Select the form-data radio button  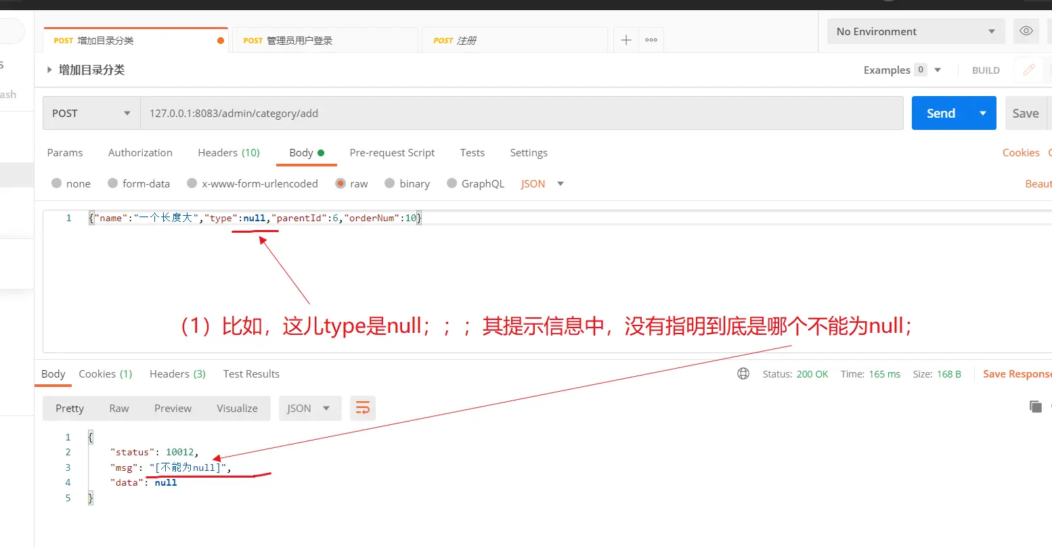114,183
